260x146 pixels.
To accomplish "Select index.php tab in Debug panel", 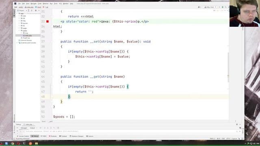I will (x=28, y=125).
